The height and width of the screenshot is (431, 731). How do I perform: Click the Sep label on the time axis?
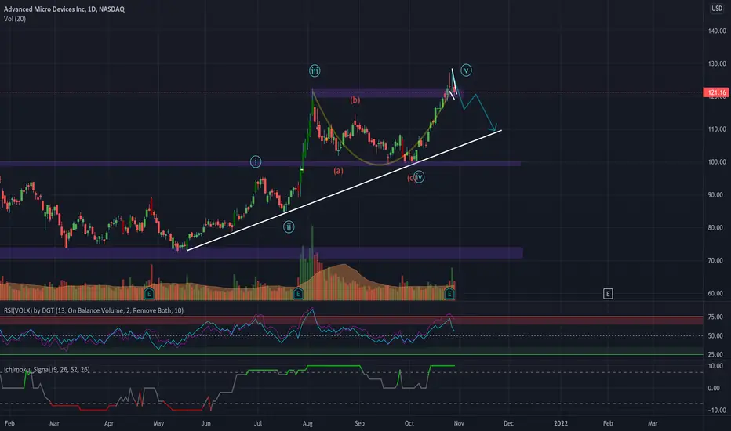(359, 423)
